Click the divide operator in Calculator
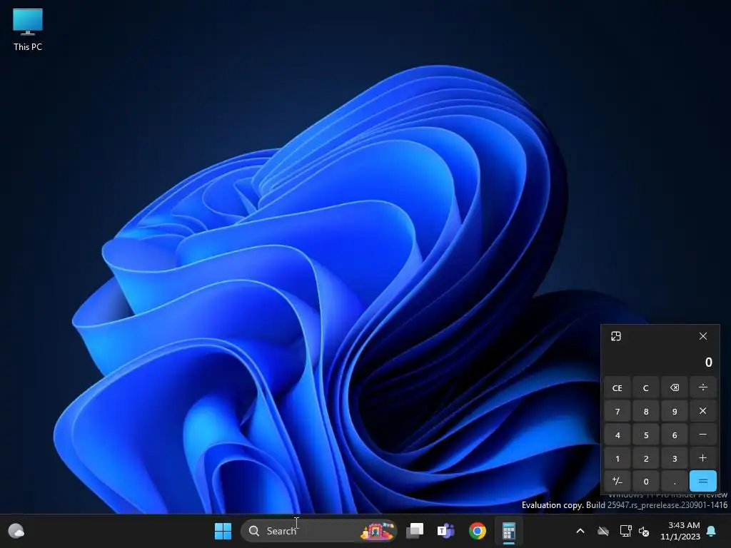731x548 pixels. point(703,387)
